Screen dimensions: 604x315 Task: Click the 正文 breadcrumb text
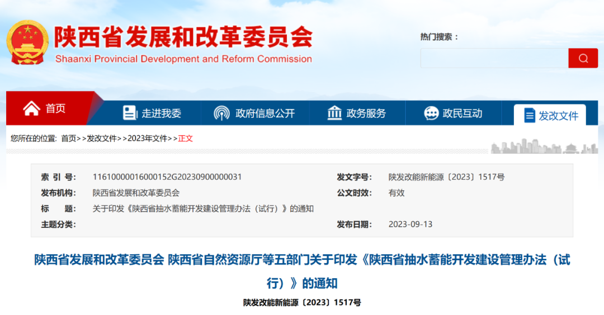click(x=185, y=139)
